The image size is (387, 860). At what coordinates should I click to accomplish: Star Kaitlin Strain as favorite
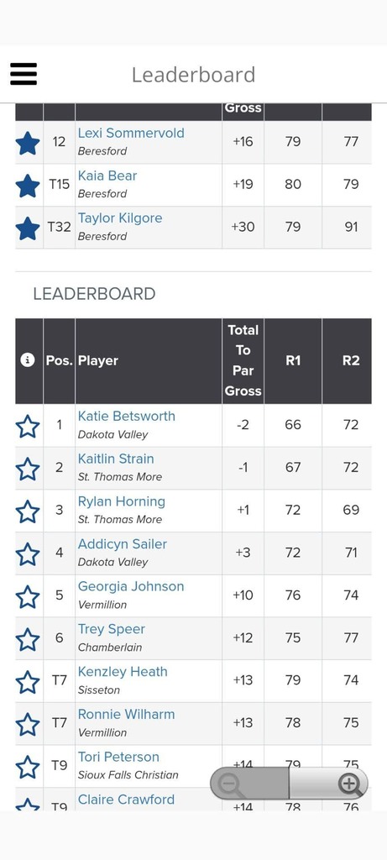pos(28,469)
